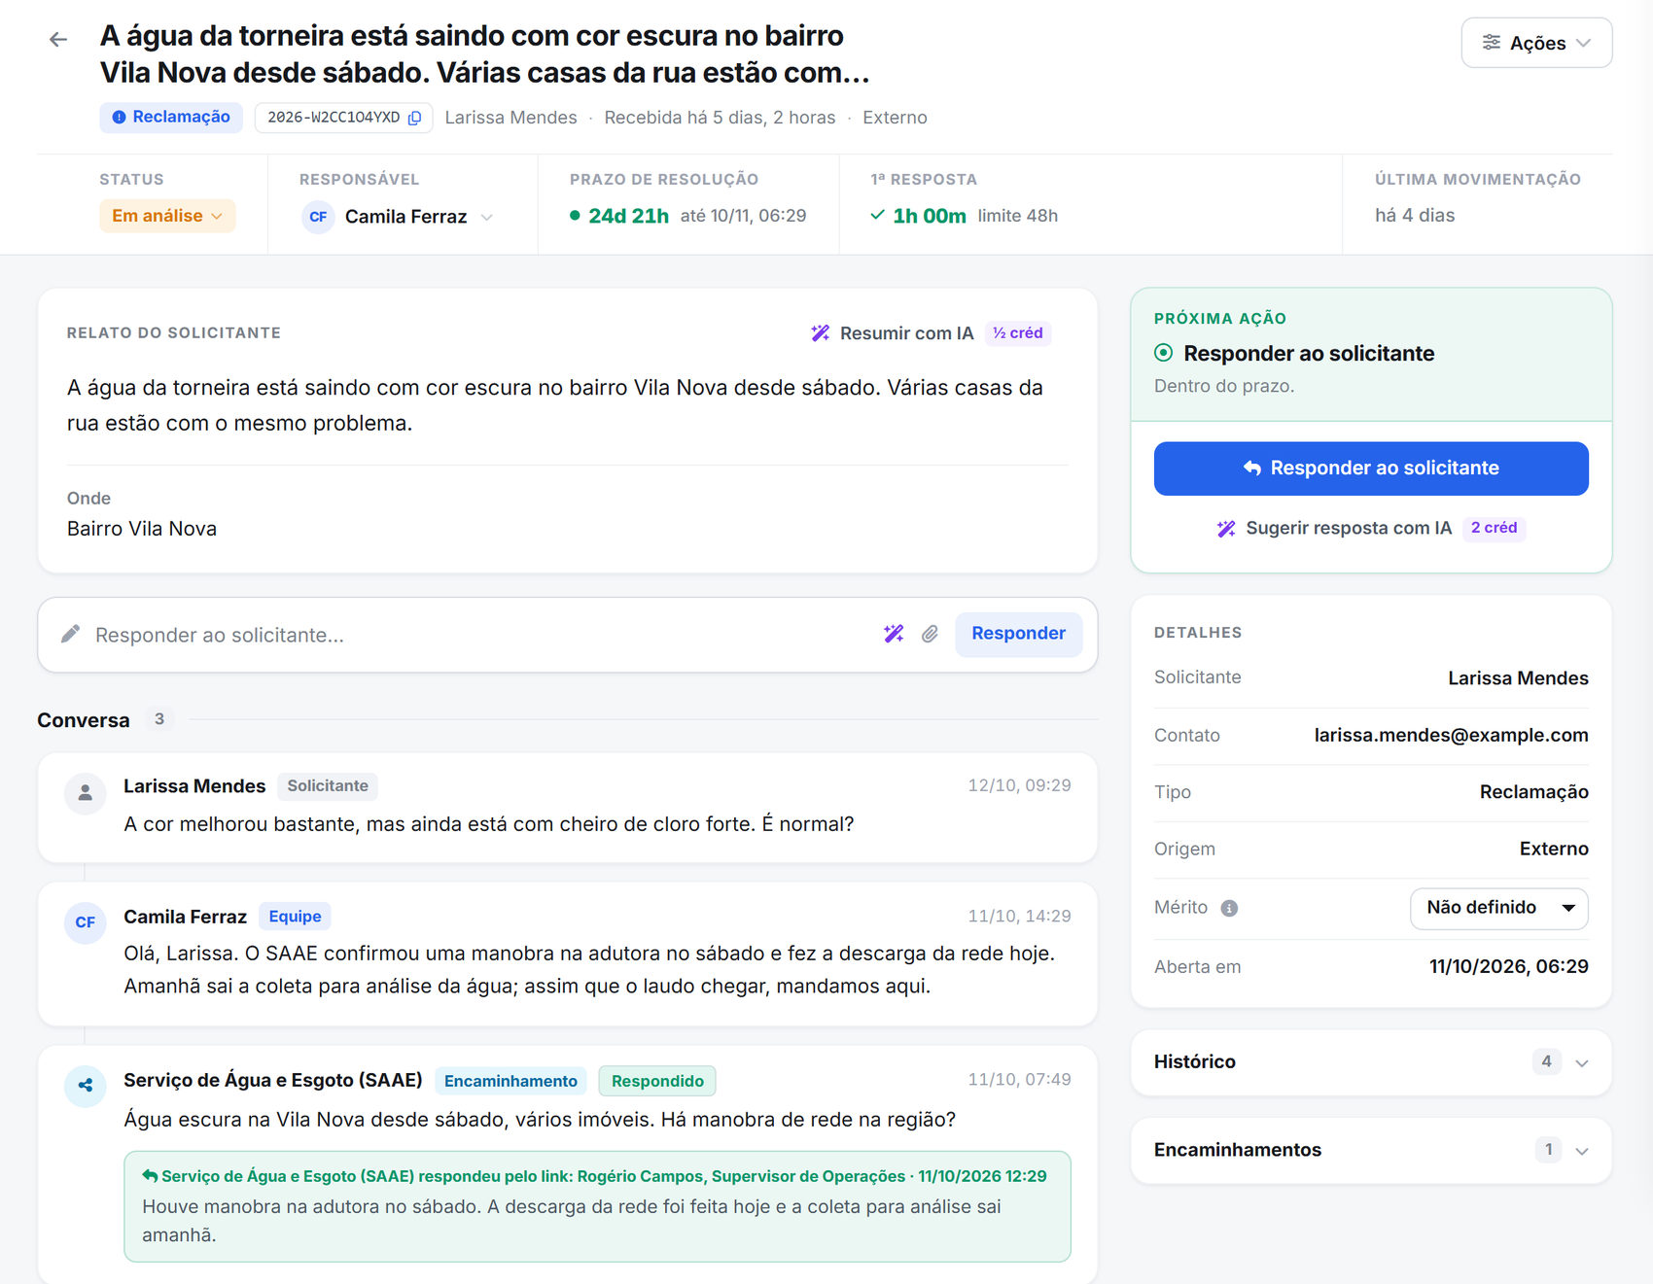The width and height of the screenshot is (1653, 1284).
Task: Click the Aberta em date 11/10/2026, 06:29
Action: pyautogui.click(x=1508, y=967)
